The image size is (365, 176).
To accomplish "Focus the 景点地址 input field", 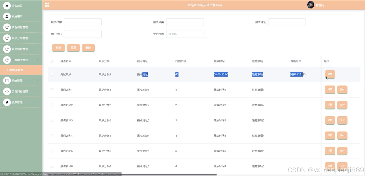I will pyautogui.click(x=287, y=22).
